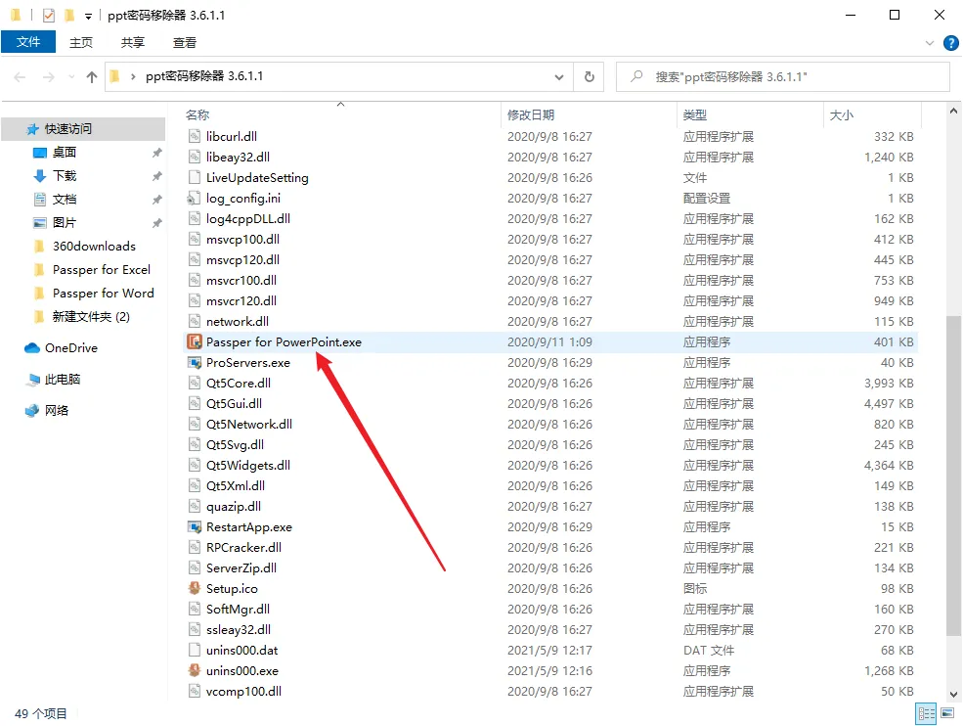Launch Passper for PowerPoint.exe
Screen dimensions: 963x726
(282, 341)
